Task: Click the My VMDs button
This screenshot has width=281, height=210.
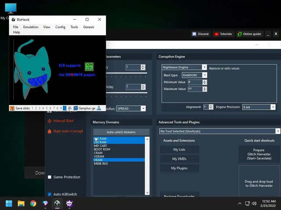Action: tap(179, 159)
